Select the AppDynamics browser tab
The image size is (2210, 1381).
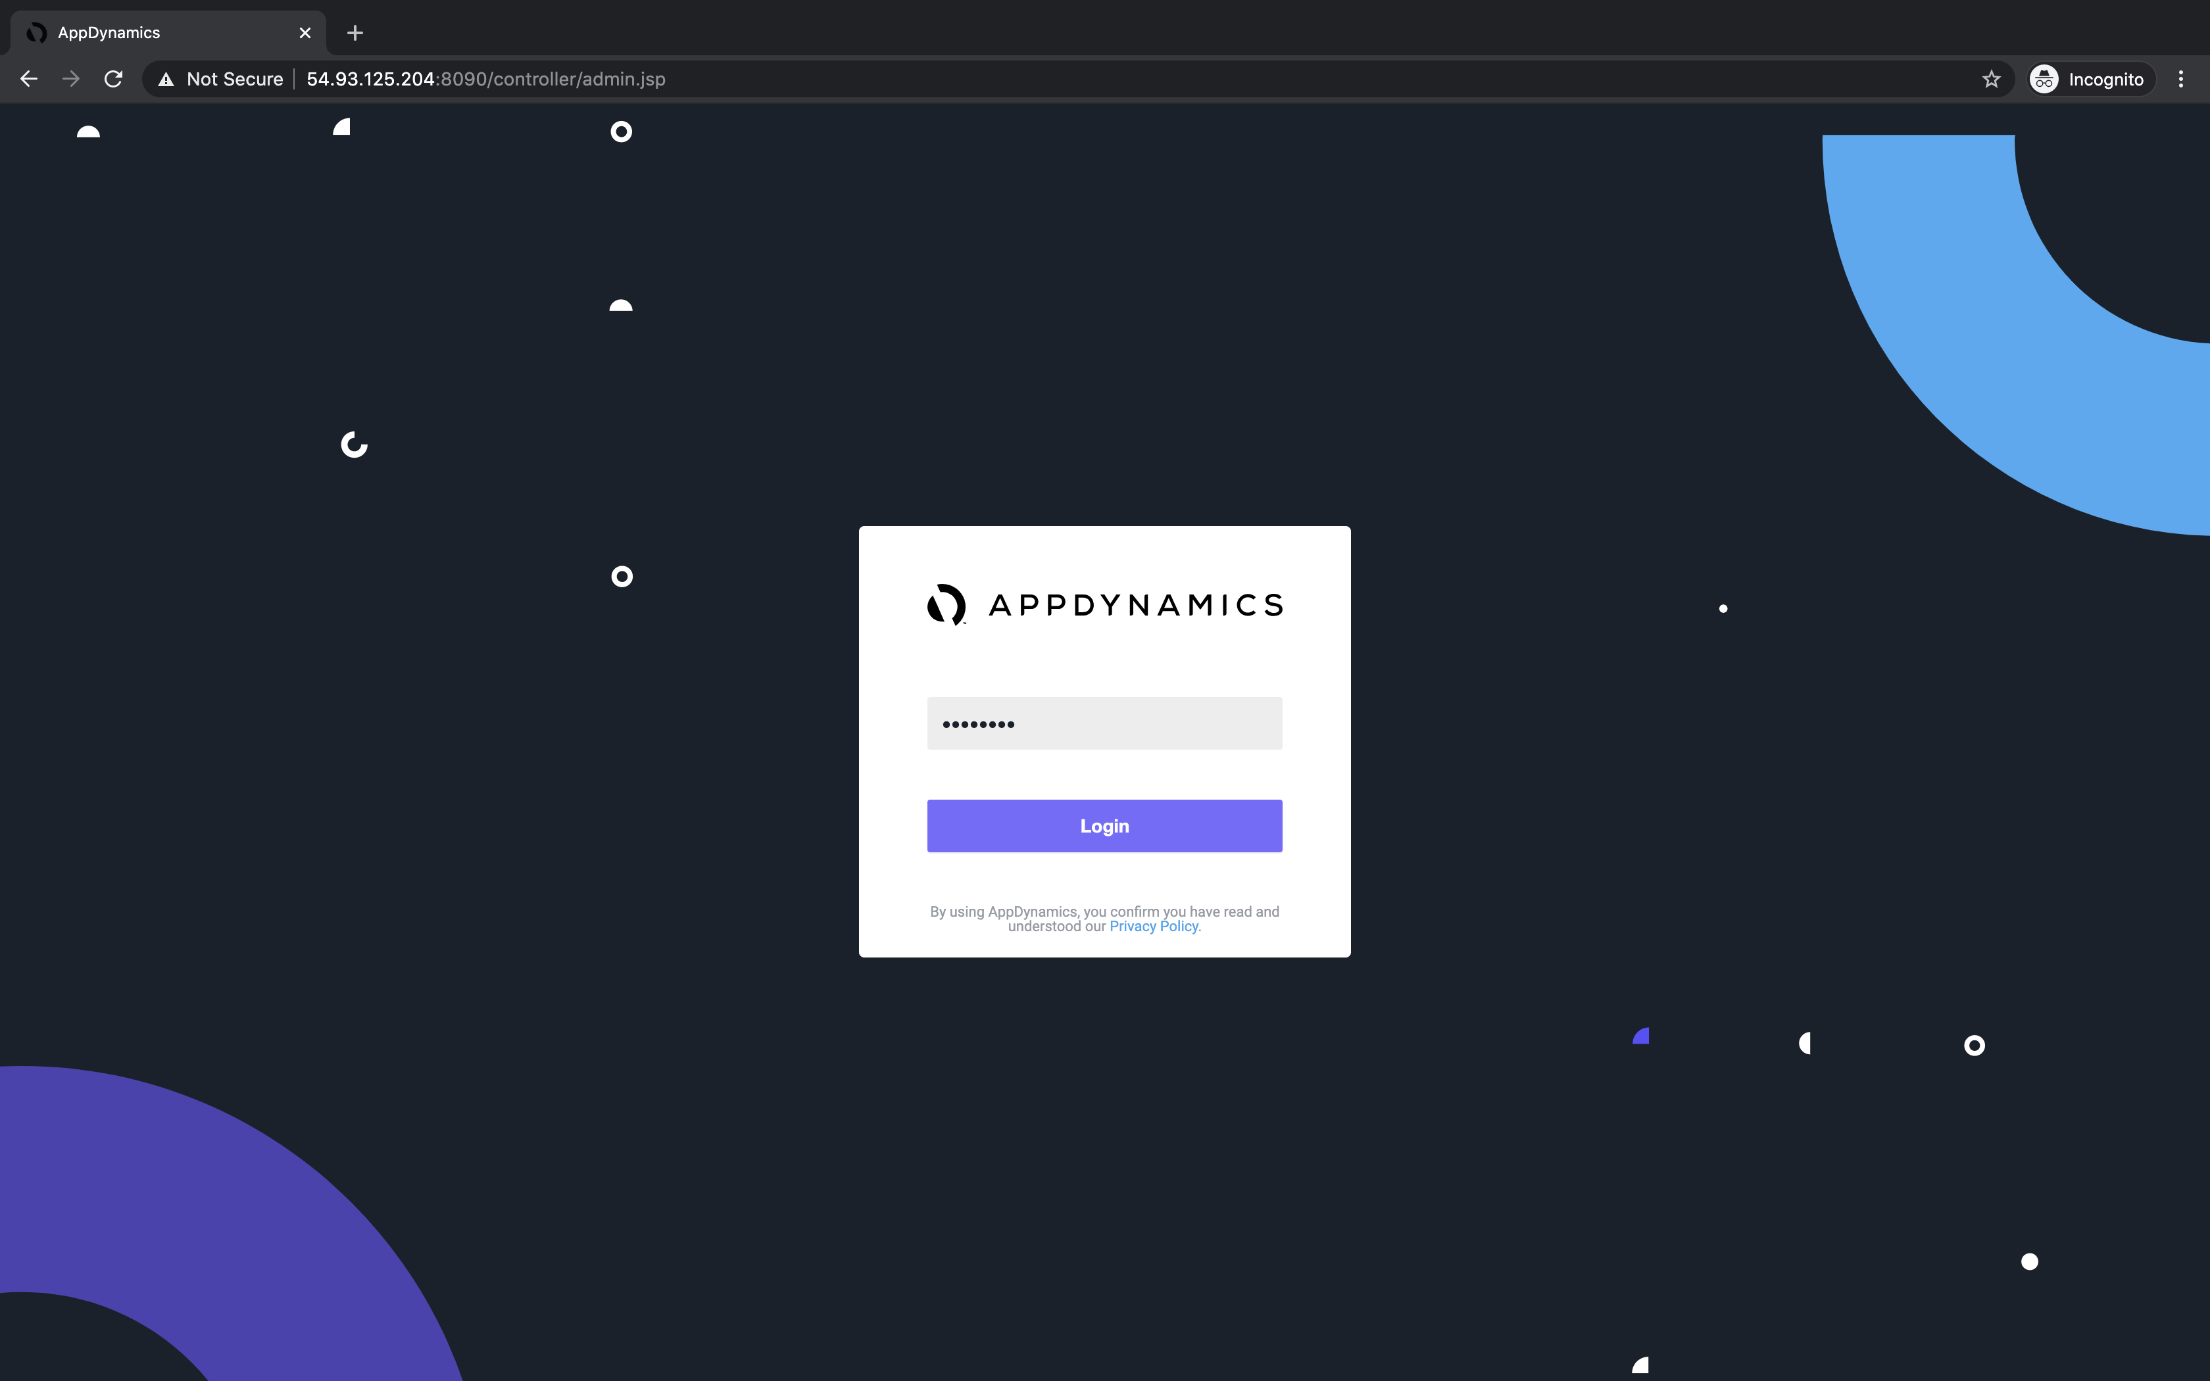click(x=168, y=33)
